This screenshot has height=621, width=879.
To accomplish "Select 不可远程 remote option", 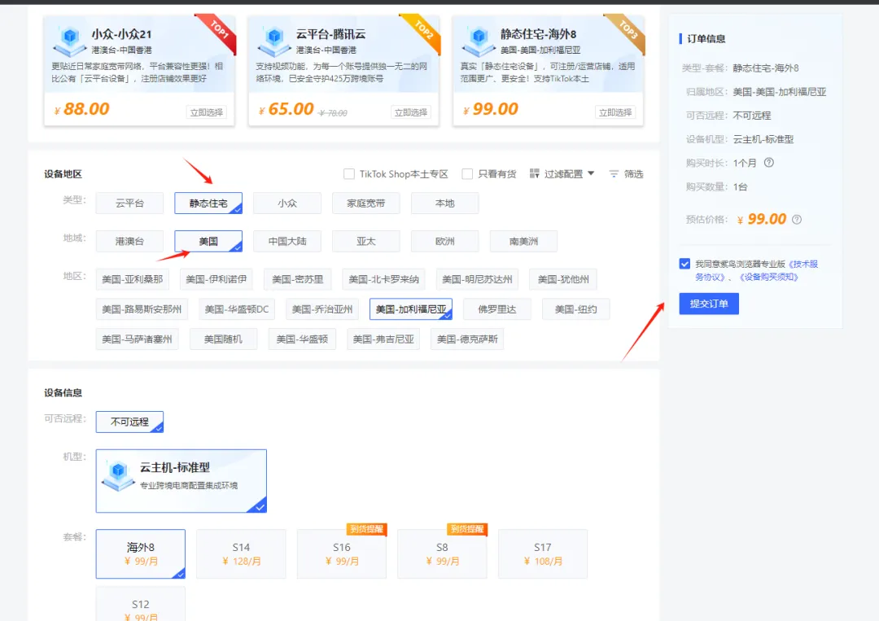I will coord(129,422).
